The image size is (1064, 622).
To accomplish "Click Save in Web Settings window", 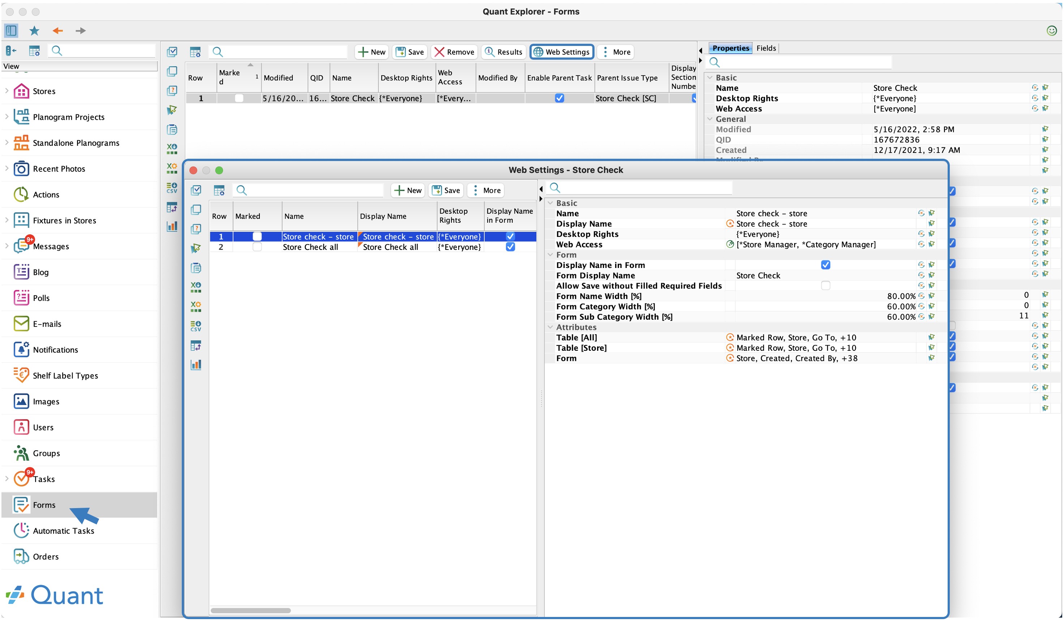I will click(446, 190).
